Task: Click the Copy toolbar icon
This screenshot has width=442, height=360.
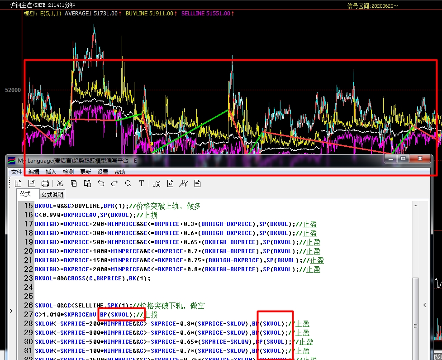Action: 74,183
